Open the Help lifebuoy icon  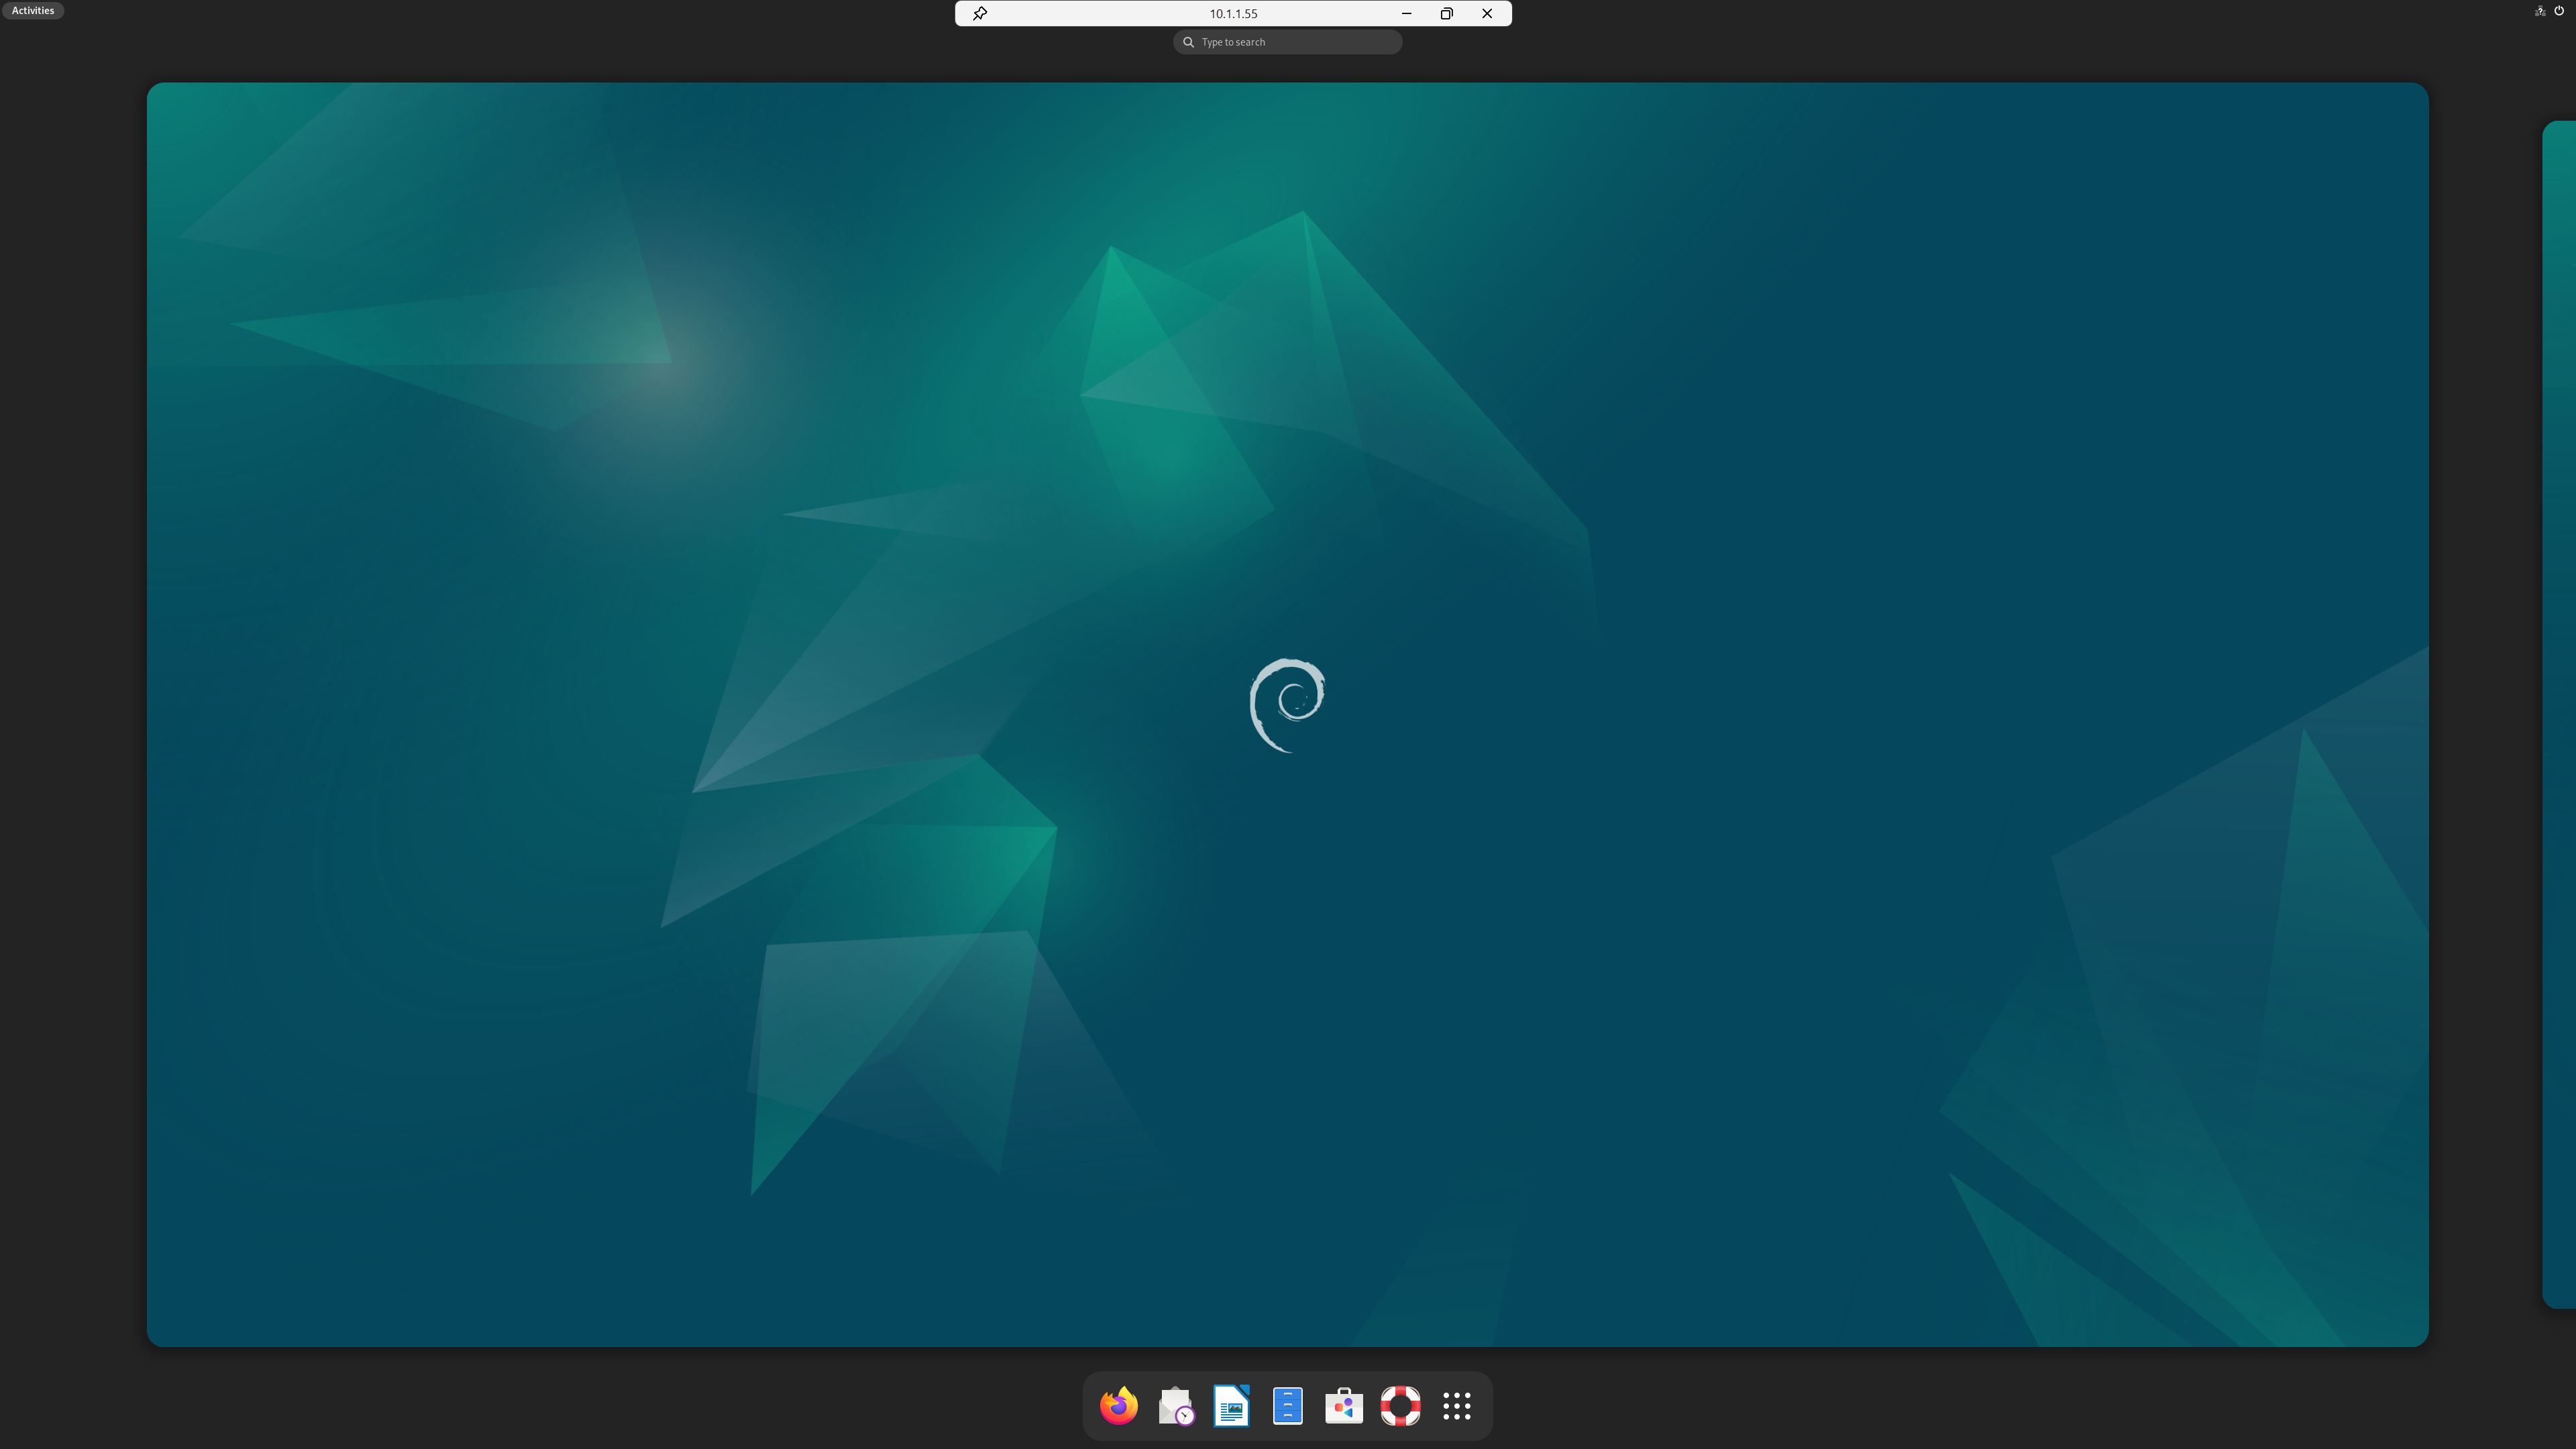tap(1400, 1405)
